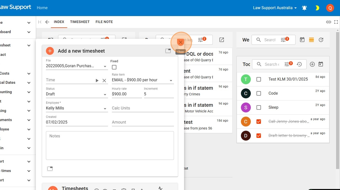Start the Time field timer
Viewport: 340px width, 190px height.
[97, 80]
